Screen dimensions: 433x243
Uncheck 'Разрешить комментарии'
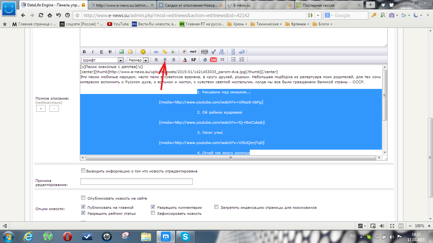point(153,207)
